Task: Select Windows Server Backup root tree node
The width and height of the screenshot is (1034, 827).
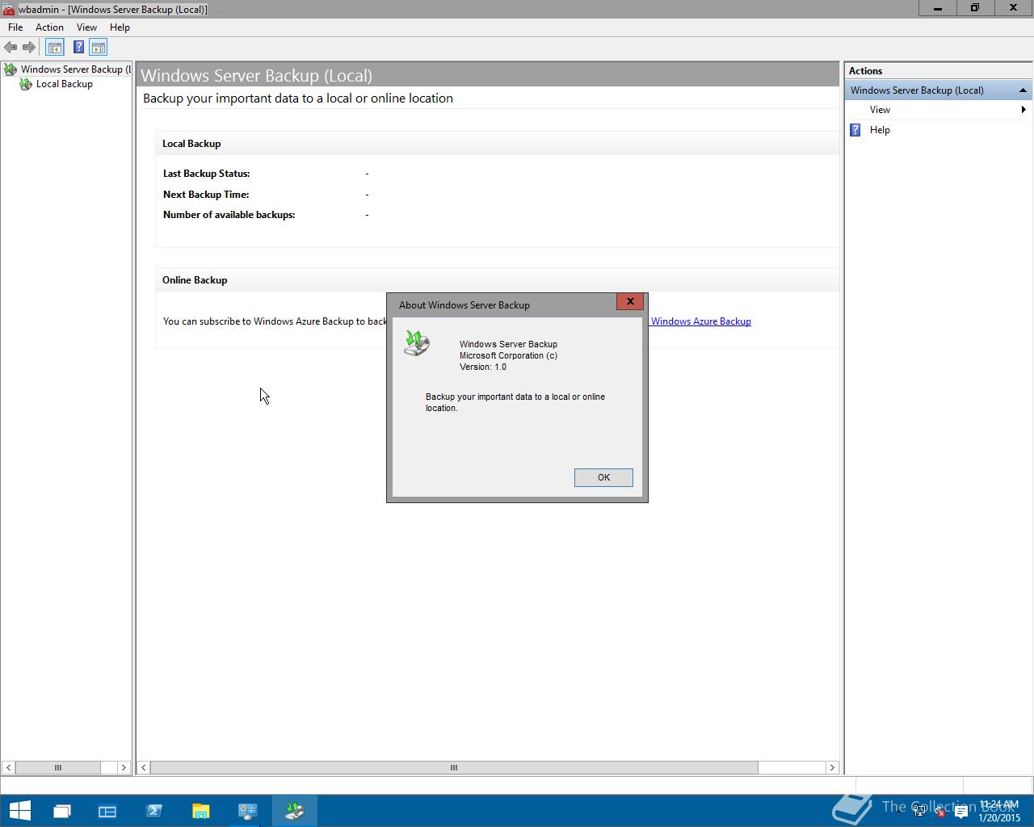Action: (x=69, y=69)
